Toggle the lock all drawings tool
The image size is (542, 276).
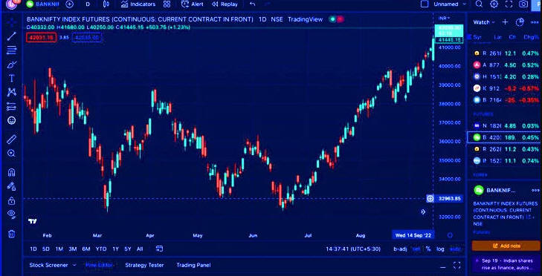(11, 200)
